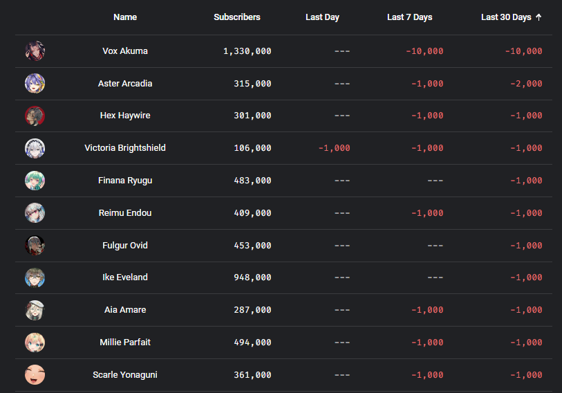Click Hex Haywire's avatar icon
Viewport: 562px width, 393px height.
35,116
